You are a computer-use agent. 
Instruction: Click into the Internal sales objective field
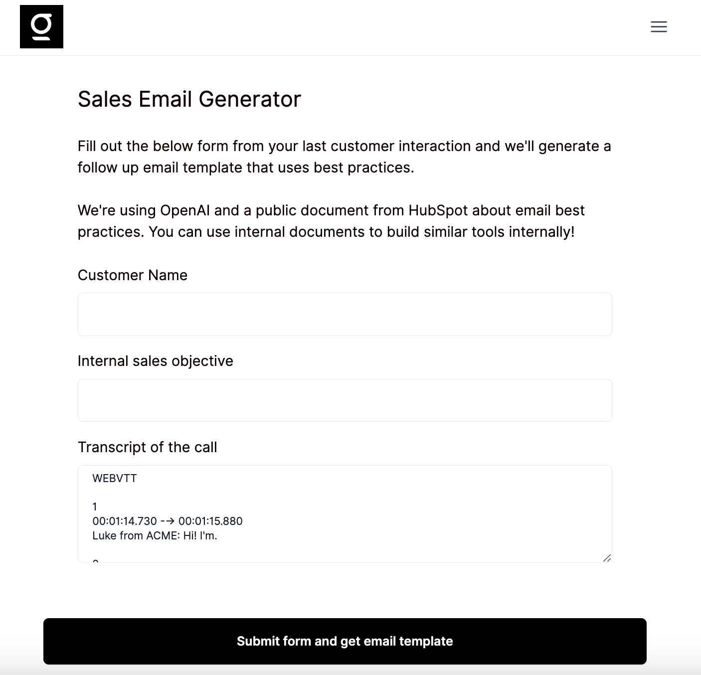click(345, 400)
